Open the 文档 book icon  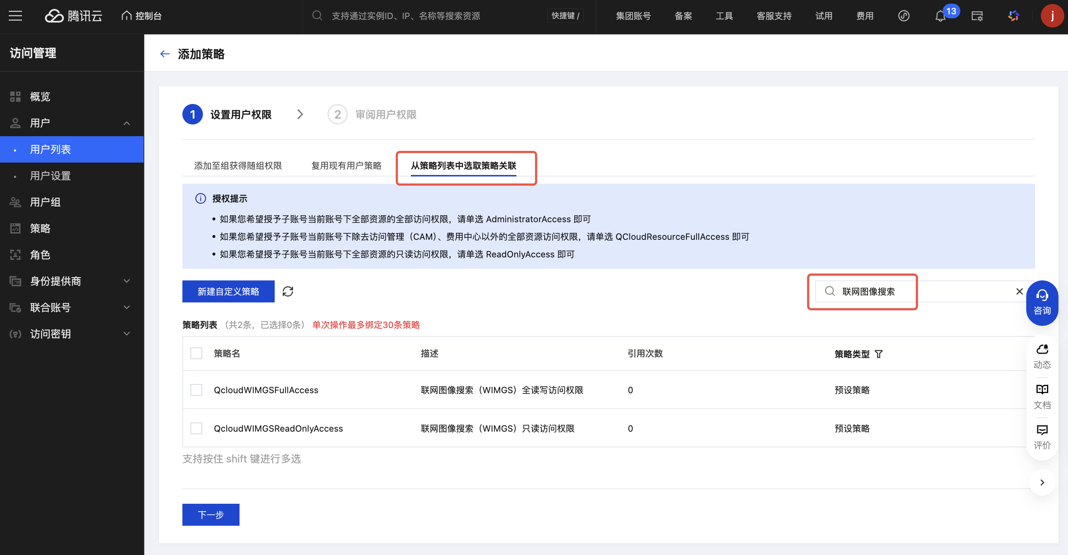pyautogui.click(x=1042, y=396)
